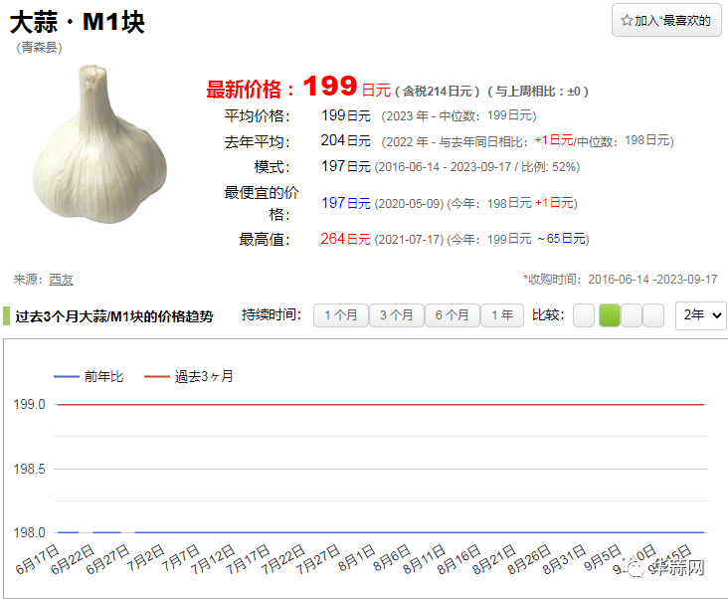Click the 198.0 axis label
Image resolution: width=728 pixels, height=599 pixels.
click(x=29, y=532)
